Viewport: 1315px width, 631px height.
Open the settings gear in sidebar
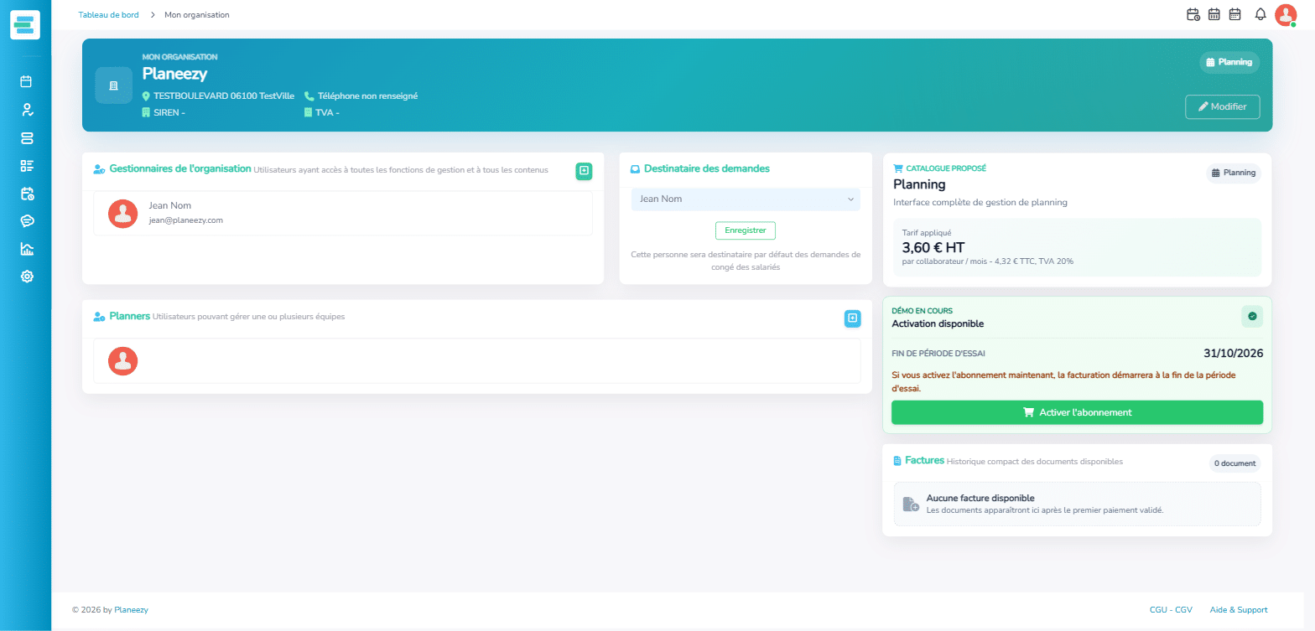[x=26, y=277]
